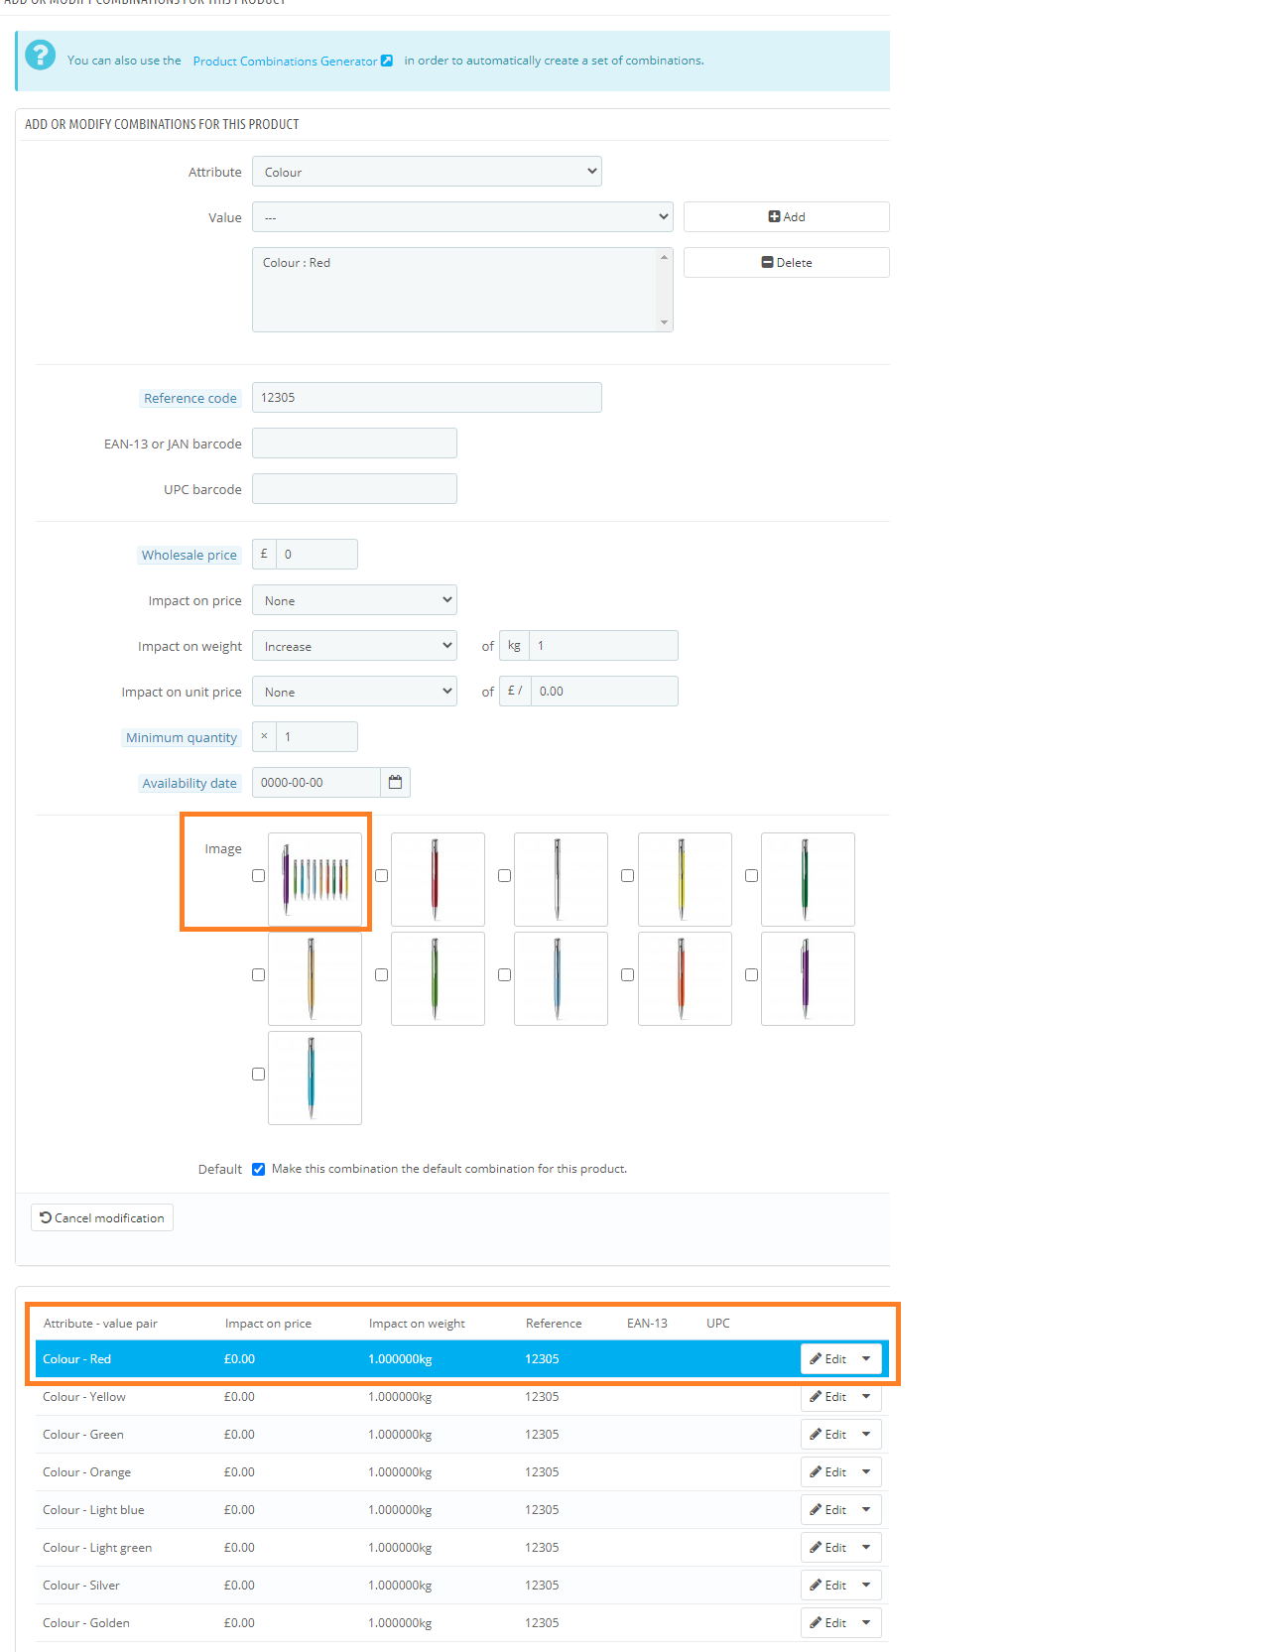Check the red pen image checkbox
The image size is (1267, 1652).
pyautogui.click(x=381, y=876)
